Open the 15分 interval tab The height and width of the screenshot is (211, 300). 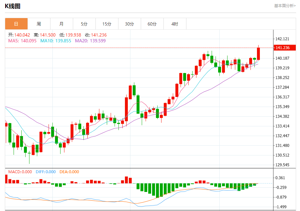click(107, 24)
